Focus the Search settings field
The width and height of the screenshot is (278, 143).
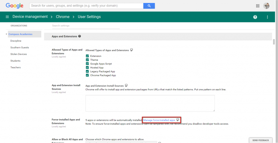point(86,26)
